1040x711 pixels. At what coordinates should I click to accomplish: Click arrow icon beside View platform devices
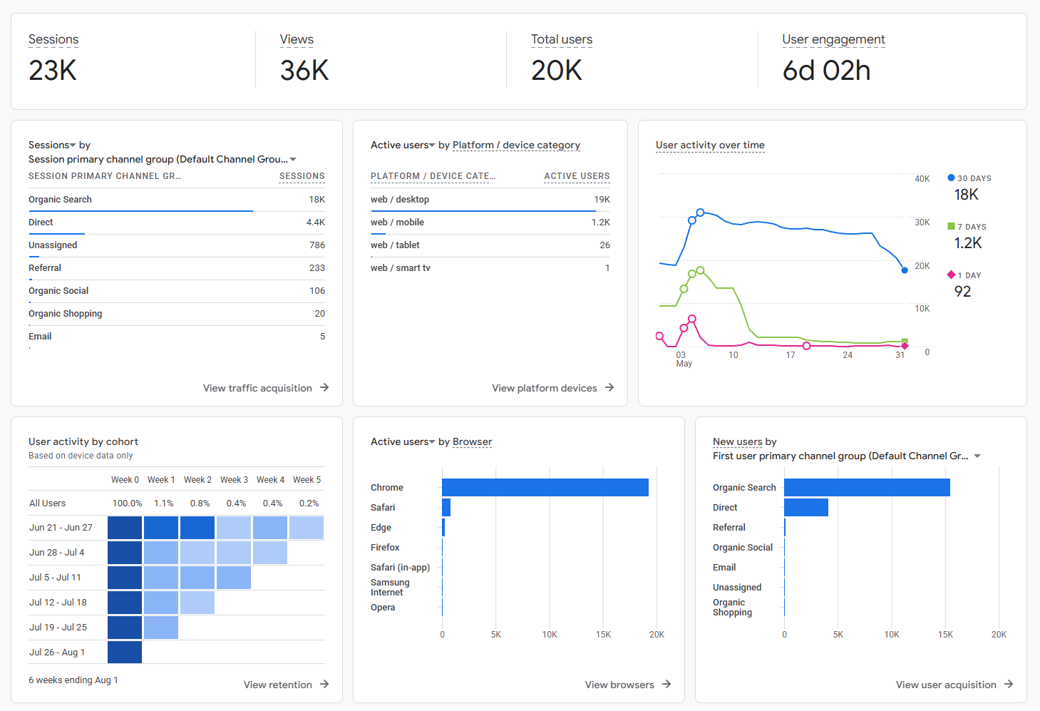coord(609,387)
